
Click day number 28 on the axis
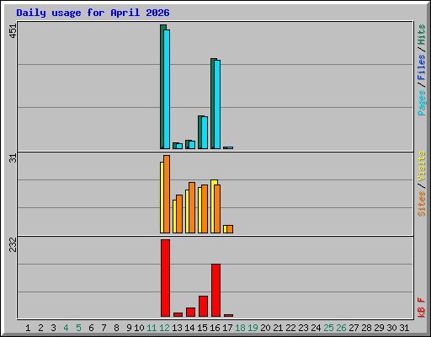(366, 328)
